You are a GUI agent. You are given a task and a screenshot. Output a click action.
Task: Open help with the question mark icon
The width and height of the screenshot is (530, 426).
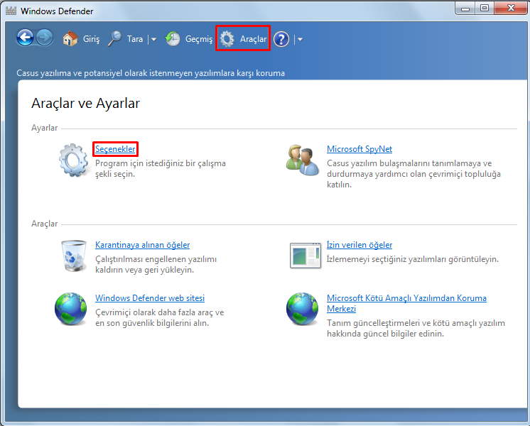coord(281,39)
